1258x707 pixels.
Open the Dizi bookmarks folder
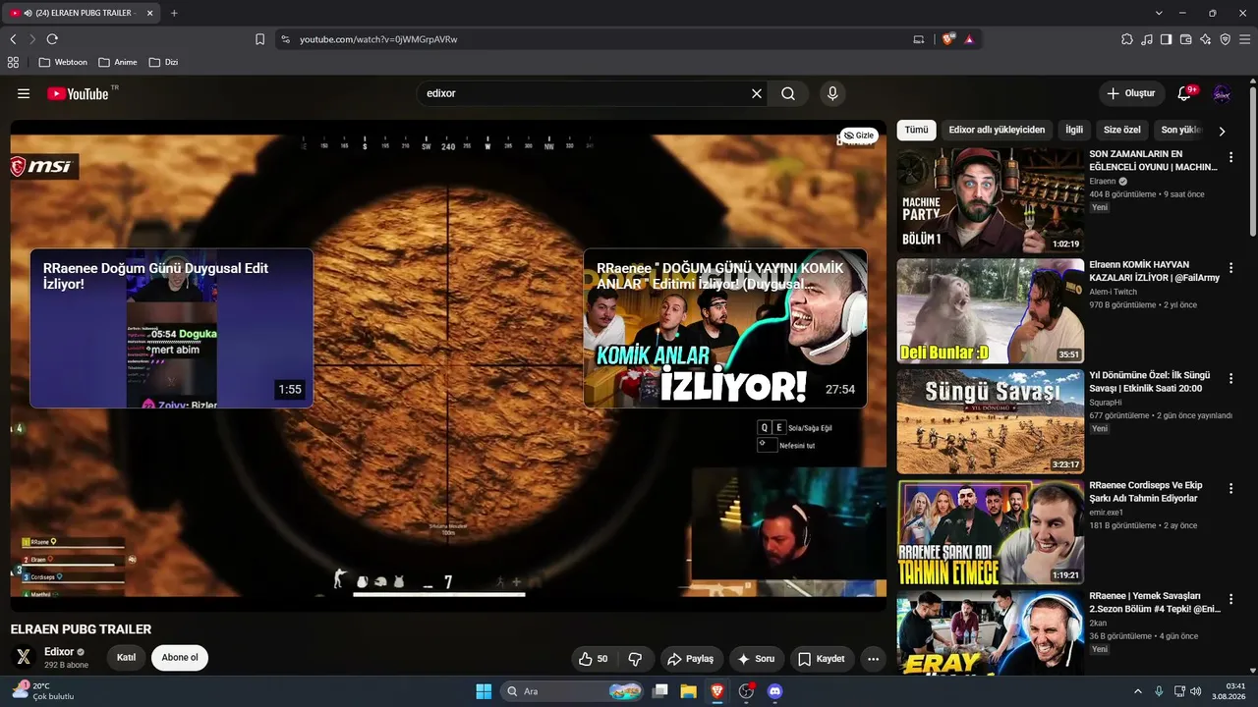coord(164,62)
